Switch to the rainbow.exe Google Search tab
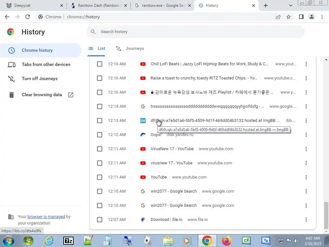329x247 pixels. (163, 5)
